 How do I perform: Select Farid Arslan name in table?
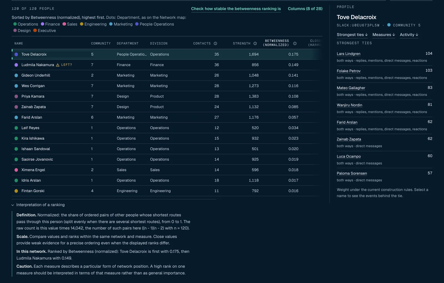(x=32, y=118)
